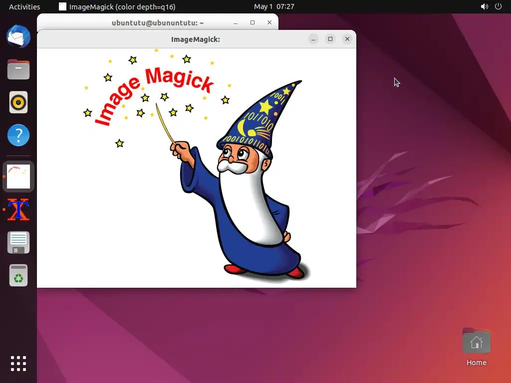Image resolution: width=511 pixels, height=383 pixels.
Task: Close the ImageMagick window
Action: coord(347,39)
